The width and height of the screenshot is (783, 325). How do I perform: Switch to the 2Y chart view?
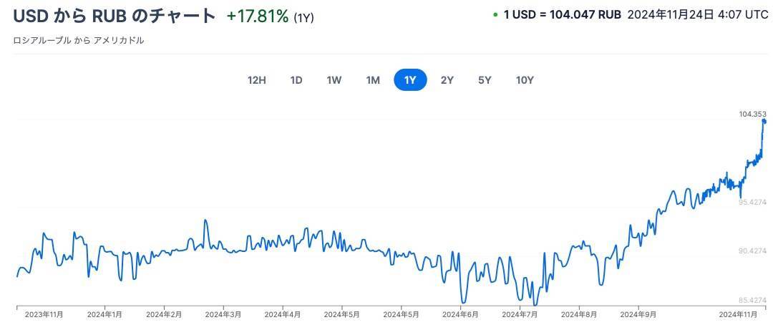(x=447, y=80)
